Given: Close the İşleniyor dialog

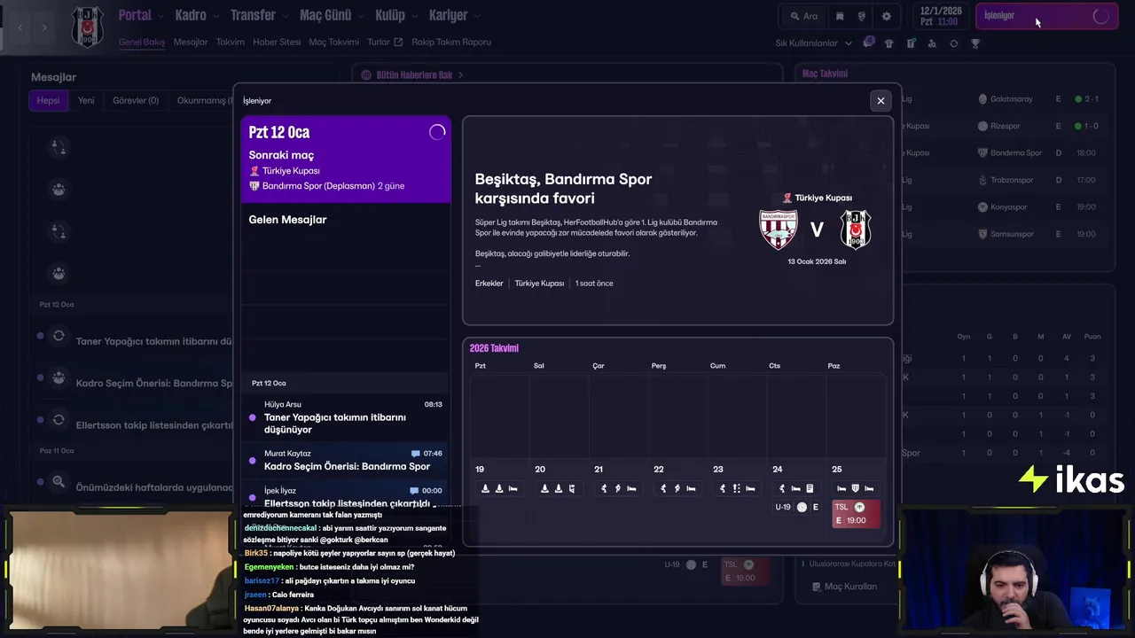Looking at the screenshot, I should point(881,101).
